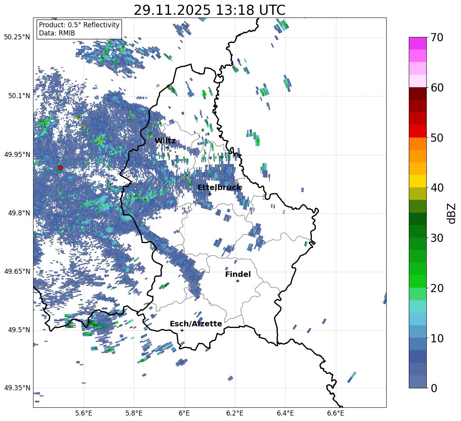Click the 30 colorbar tick label
The height and width of the screenshot is (421, 461).
[x=437, y=238]
